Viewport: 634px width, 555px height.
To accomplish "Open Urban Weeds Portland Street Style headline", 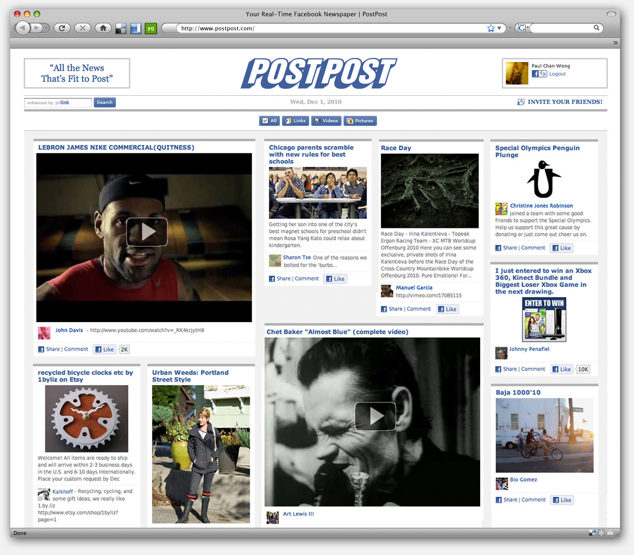I will pyautogui.click(x=190, y=376).
